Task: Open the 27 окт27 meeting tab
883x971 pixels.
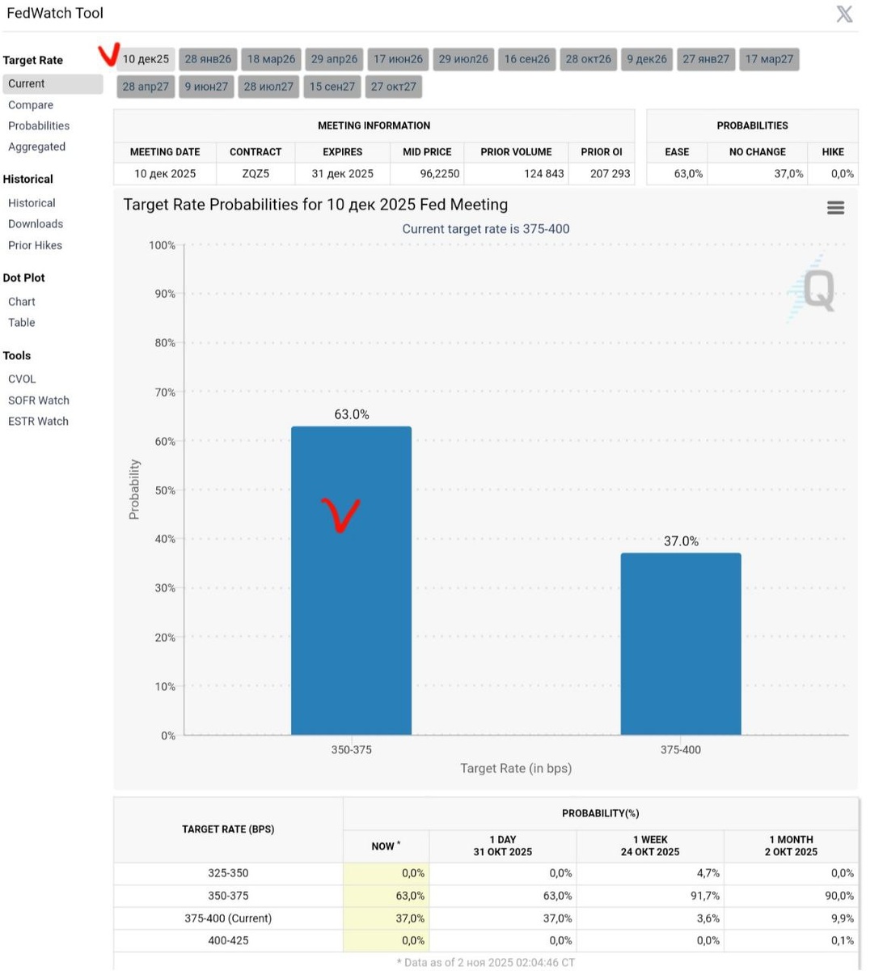Action: tap(394, 87)
